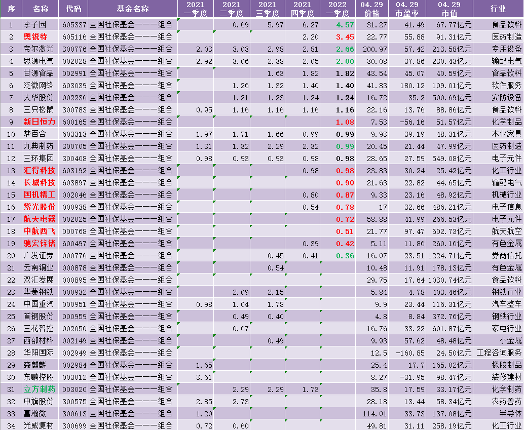Select the 基金名称 column header
The image size is (524, 430).
[133, 9]
